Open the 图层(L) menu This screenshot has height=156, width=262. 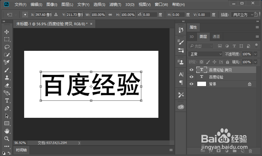point(67,4)
